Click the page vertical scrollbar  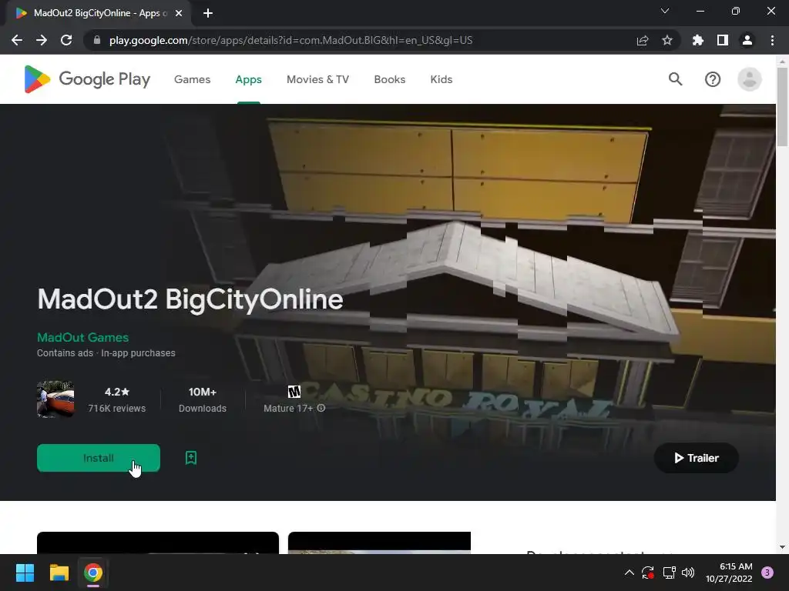click(782, 106)
